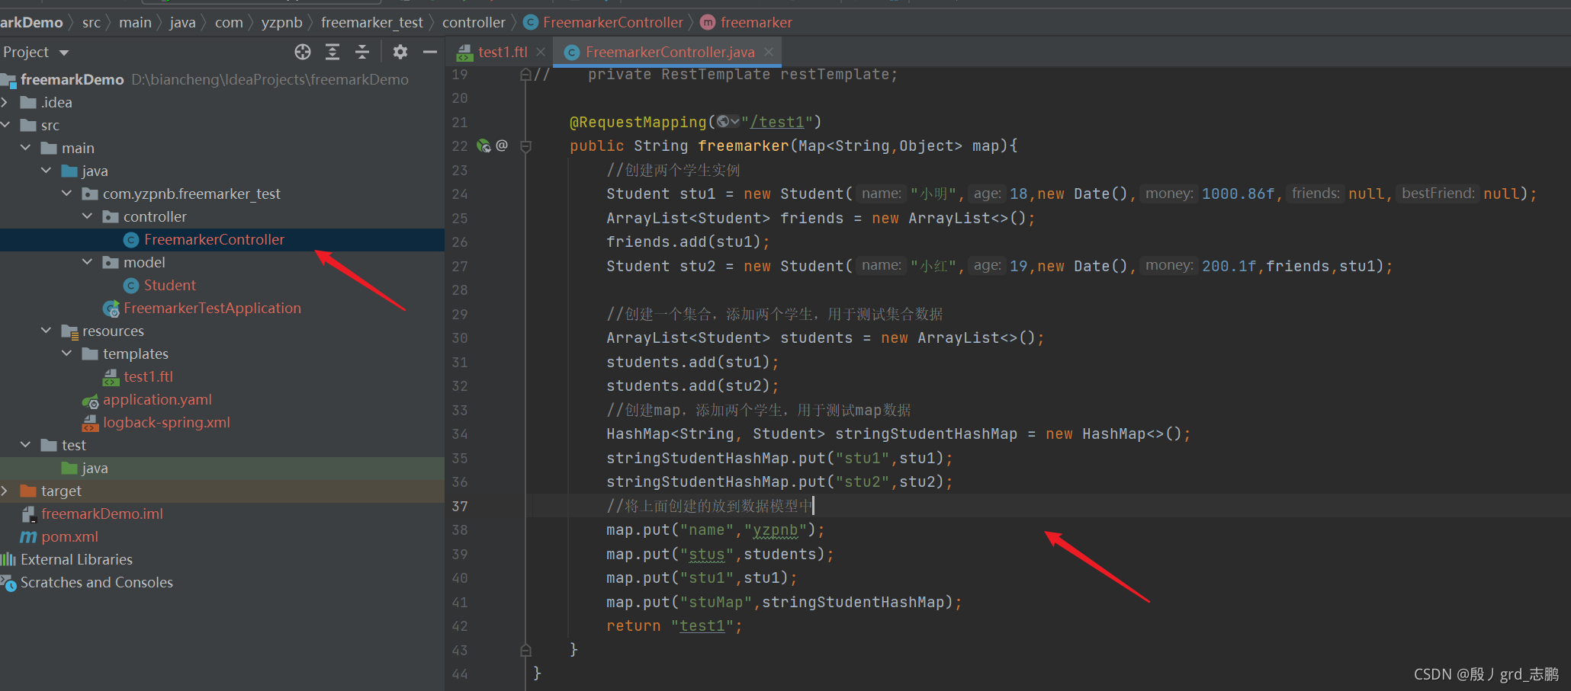
Task: Collapse the resources folder
Action: pos(46,331)
